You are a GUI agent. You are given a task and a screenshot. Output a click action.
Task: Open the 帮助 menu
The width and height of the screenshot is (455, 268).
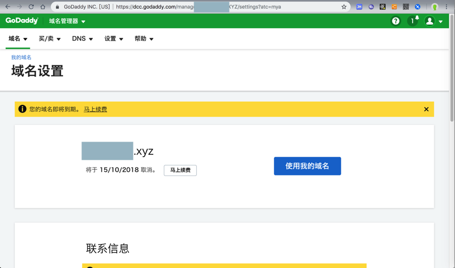tap(144, 38)
